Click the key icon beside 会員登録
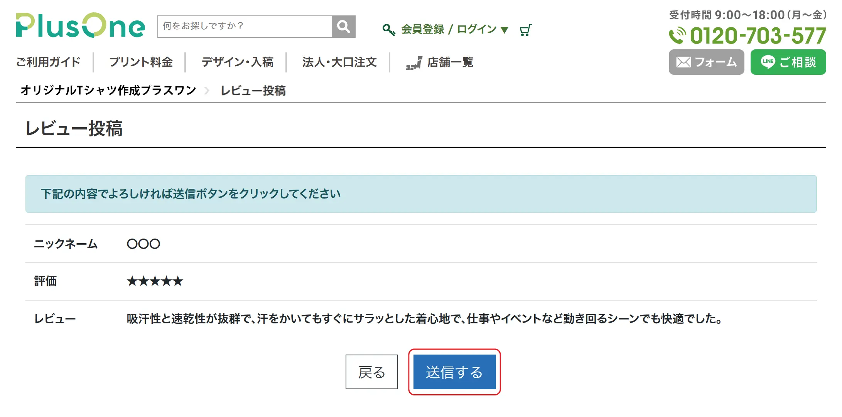Screen dimensions: 842x417 [388, 30]
